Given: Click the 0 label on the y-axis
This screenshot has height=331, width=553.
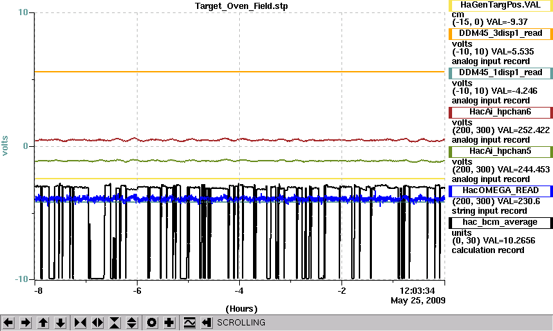Looking at the screenshot, I should (26, 146).
